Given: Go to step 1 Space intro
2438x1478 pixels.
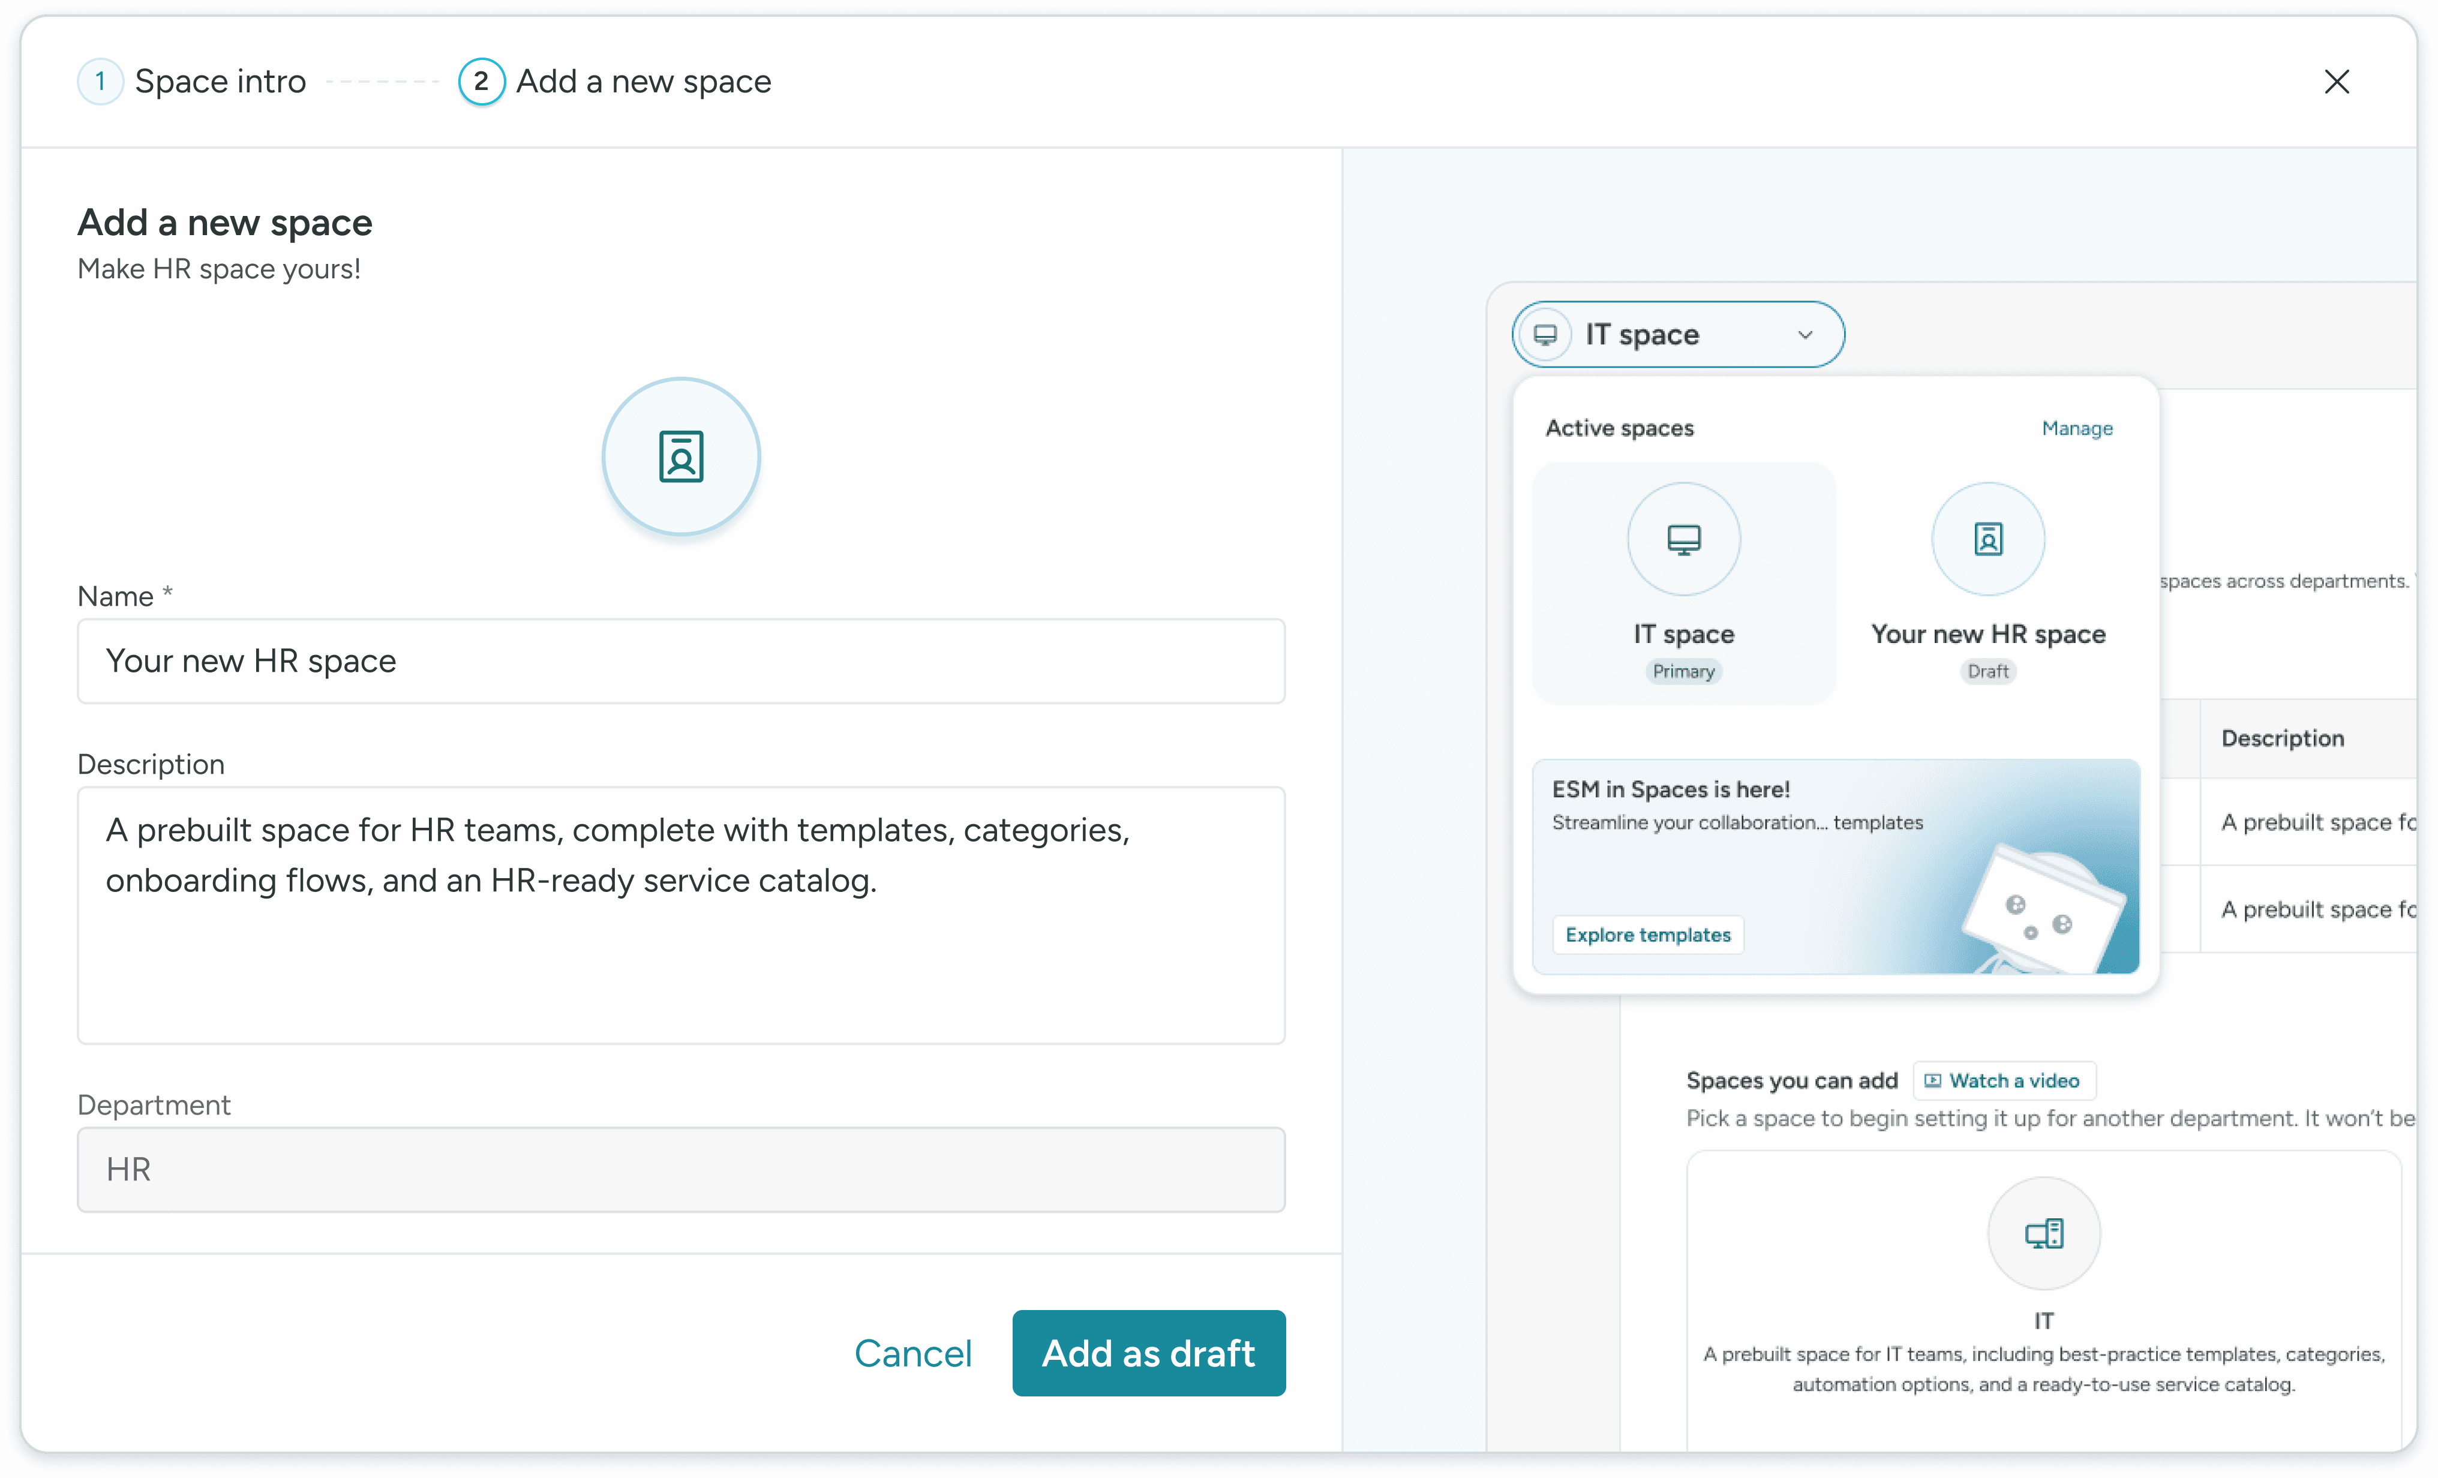Looking at the screenshot, I should [x=193, y=81].
